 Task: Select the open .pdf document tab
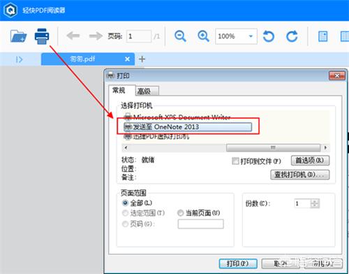(88, 59)
